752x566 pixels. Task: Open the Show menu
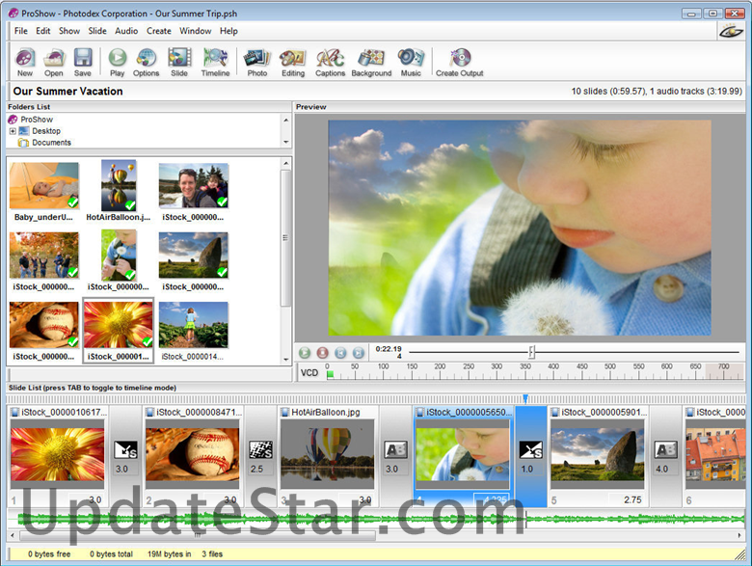pos(69,31)
